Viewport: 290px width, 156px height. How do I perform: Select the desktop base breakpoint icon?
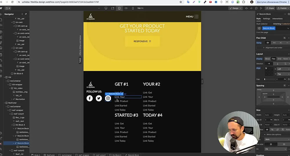106,8
